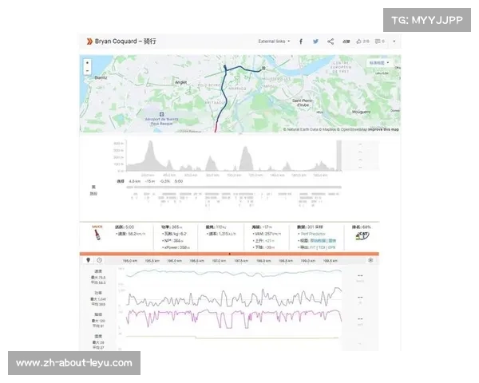Click the Strava chevron logo
Viewport: 479px width, 383px height.
pos(89,41)
